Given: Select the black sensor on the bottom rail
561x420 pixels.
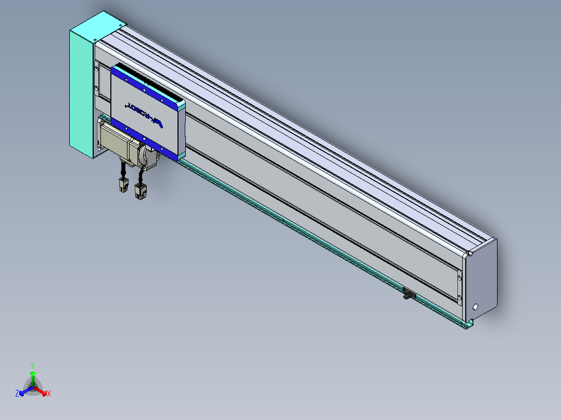Looking at the screenshot, I should [409, 295].
